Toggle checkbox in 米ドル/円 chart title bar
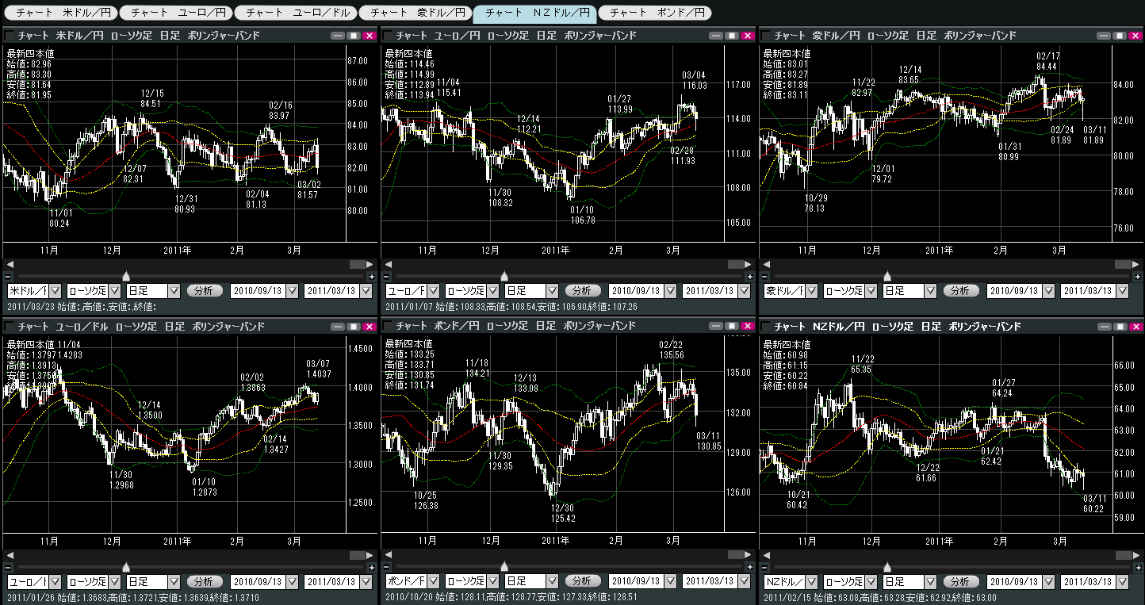 pos(10,36)
